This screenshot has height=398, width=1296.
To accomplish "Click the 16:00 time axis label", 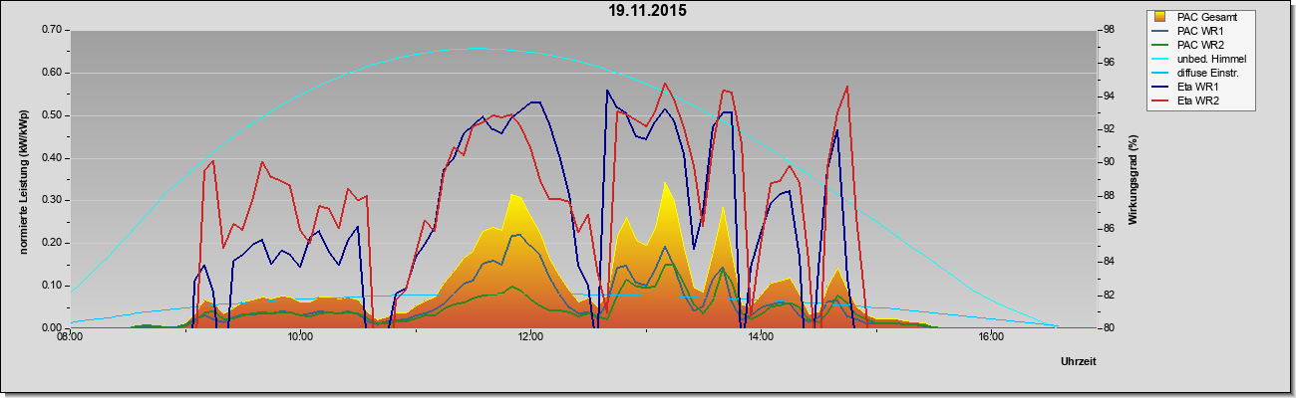I will (990, 337).
